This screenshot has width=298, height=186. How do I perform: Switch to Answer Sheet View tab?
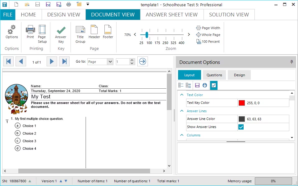coord(172,15)
